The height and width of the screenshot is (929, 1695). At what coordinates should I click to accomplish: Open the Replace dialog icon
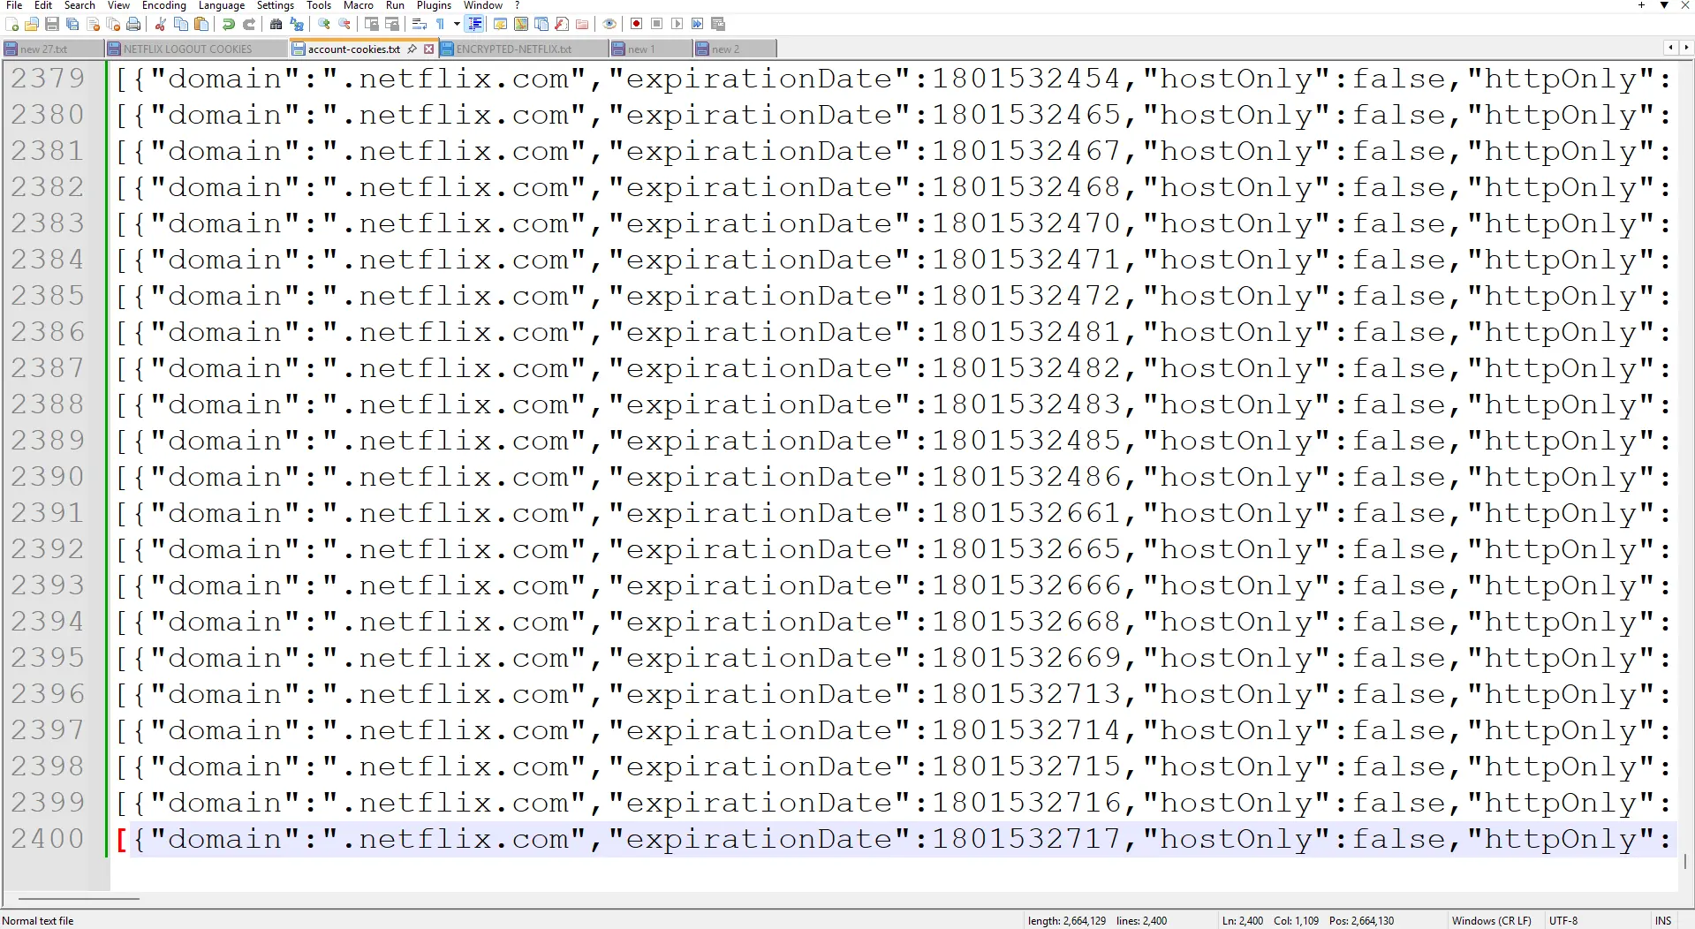(x=297, y=24)
